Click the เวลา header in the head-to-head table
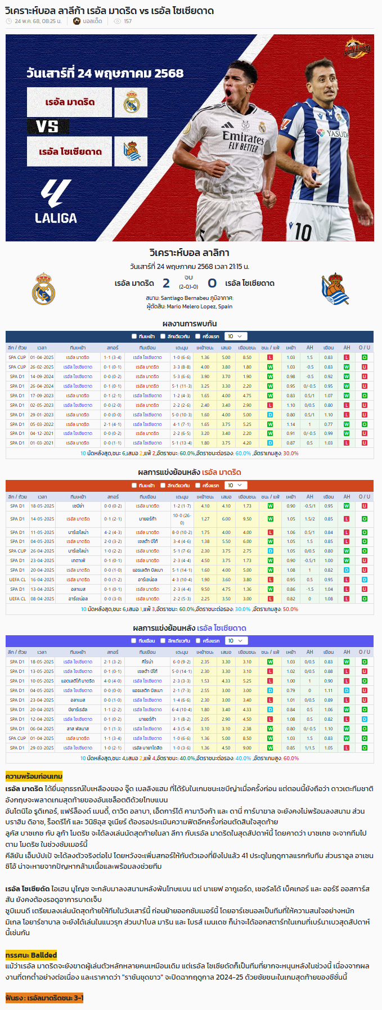The height and width of the screenshot is (1010, 382). [42, 348]
